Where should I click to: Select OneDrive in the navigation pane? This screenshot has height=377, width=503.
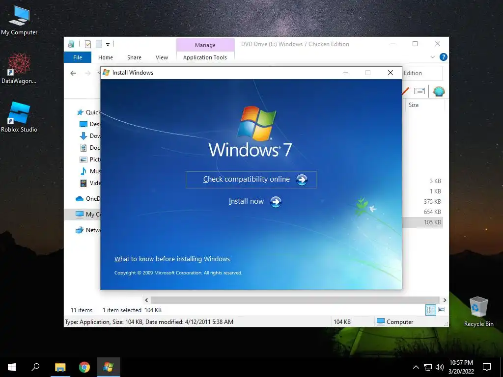pos(87,199)
